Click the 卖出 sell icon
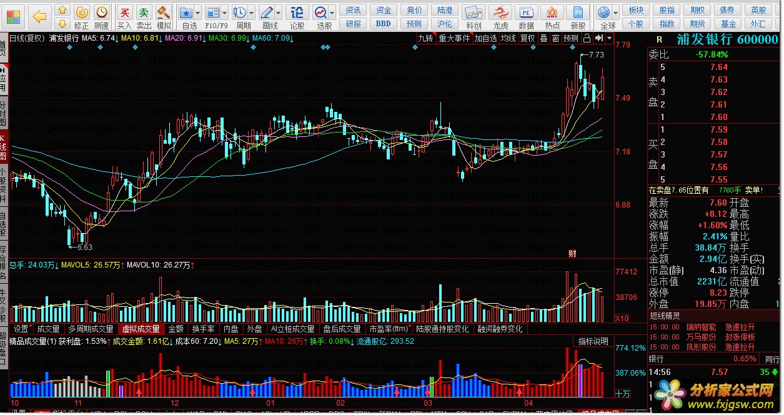This screenshot has height=415, width=784. pos(144,12)
